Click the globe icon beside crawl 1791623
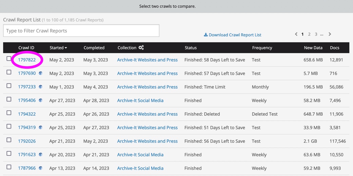The height and width of the screenshot is (176, 353). tap(40, 155)
